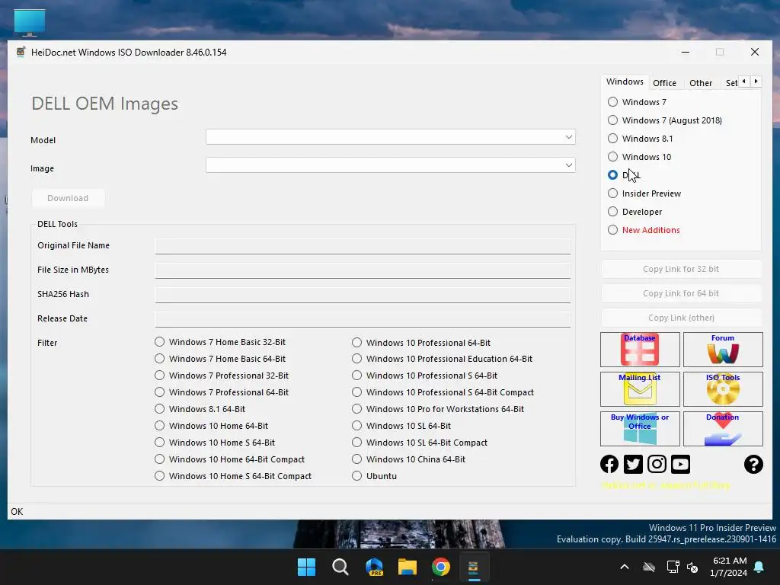Filter by Windows 8.1 64-Bit

[200, 409]
